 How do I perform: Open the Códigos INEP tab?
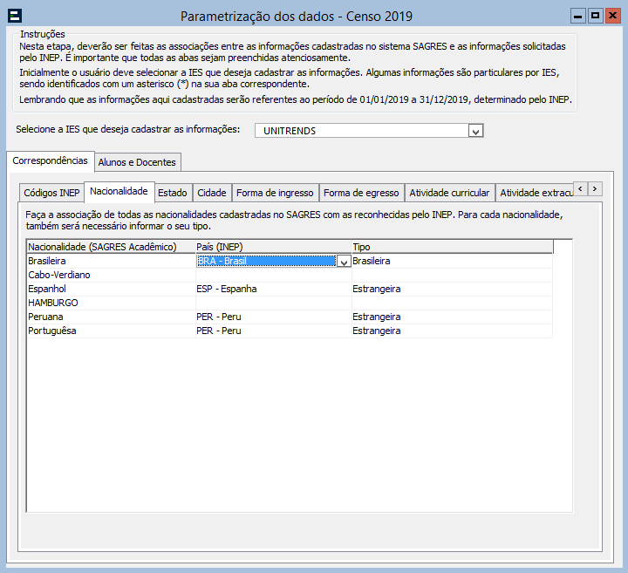(51, 193)
